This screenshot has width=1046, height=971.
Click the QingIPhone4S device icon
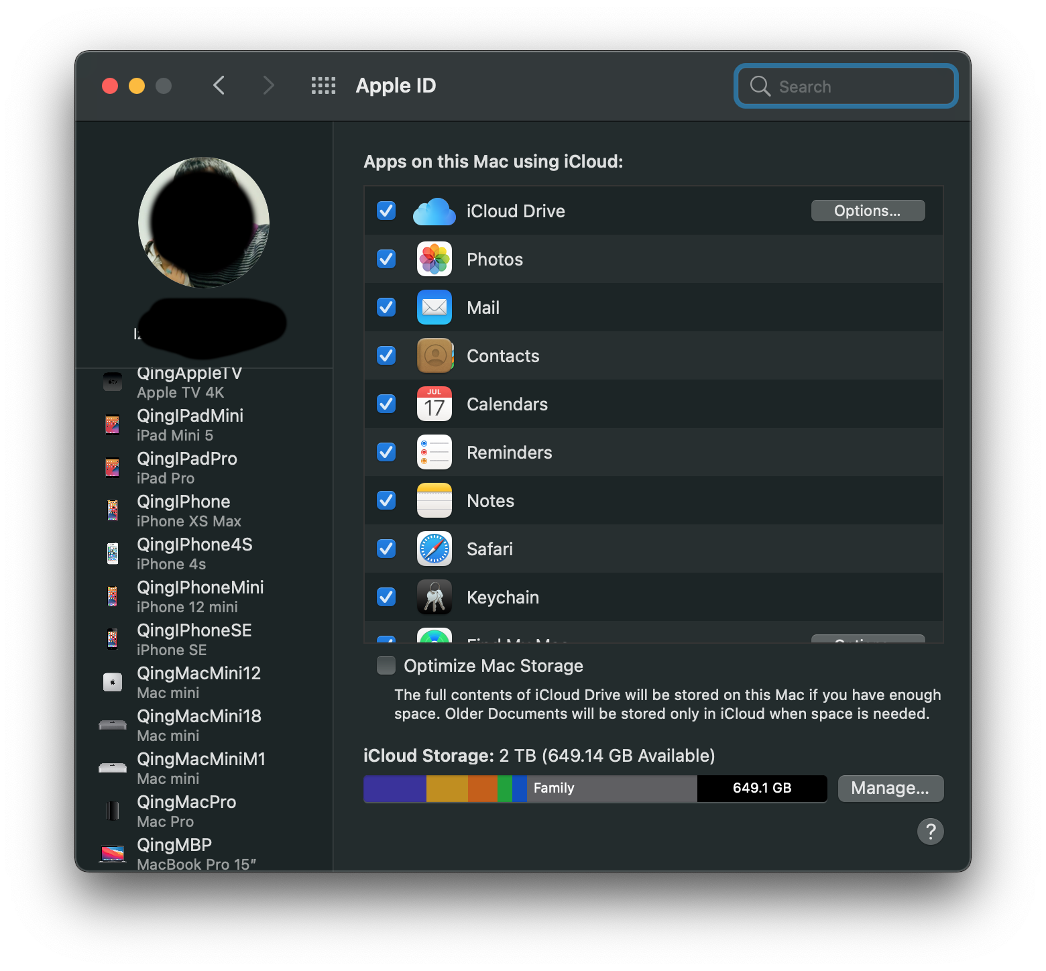pos(113,553)
